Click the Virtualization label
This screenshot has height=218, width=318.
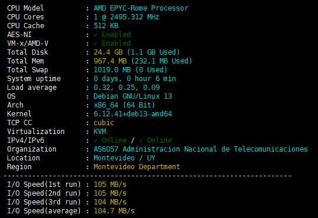36,132
